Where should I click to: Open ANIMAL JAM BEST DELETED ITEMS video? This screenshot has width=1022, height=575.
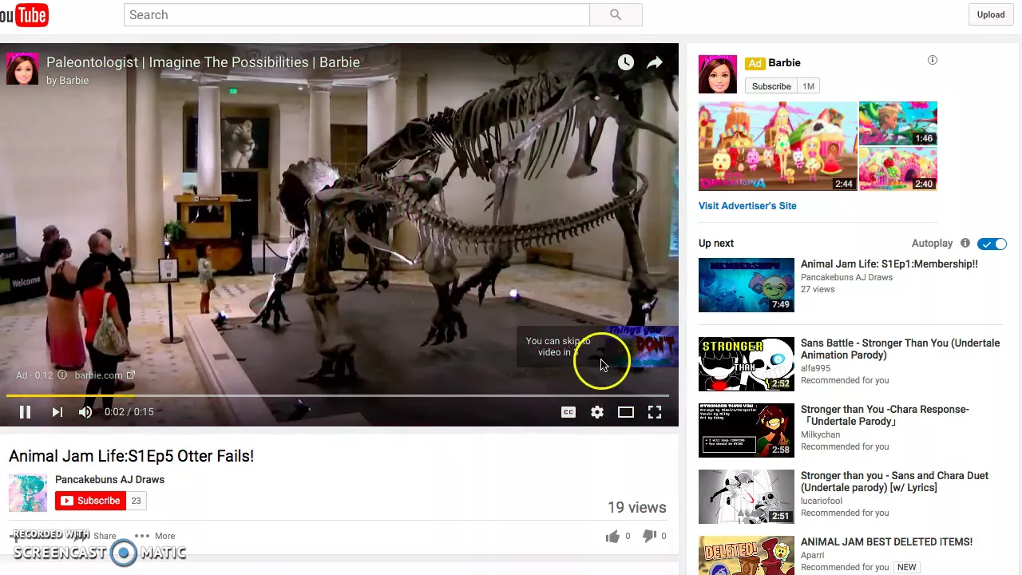coord(886,542)
